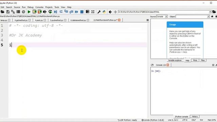Image resolution: width=217 pixels, height=122 pixels.
Task: Click debug step into function icon
Action: pos(66,12)
